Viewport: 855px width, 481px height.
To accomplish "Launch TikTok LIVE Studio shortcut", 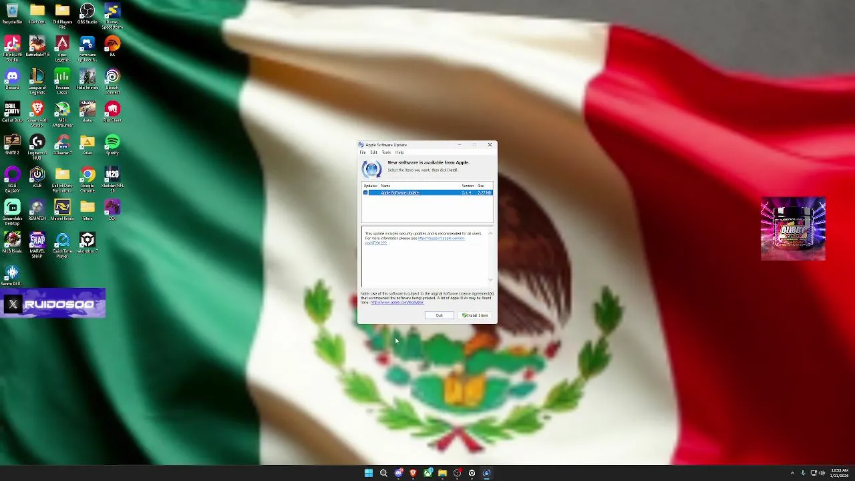I will [12, 48].
